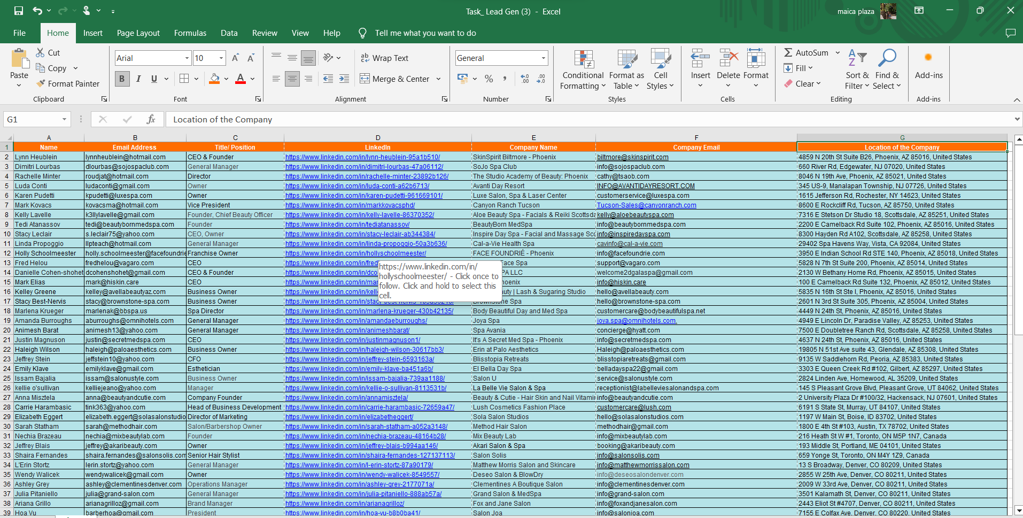Viewport: 1023px width, 518px height.
Task: Expand the formula bar
Action: click(1016, 119)
